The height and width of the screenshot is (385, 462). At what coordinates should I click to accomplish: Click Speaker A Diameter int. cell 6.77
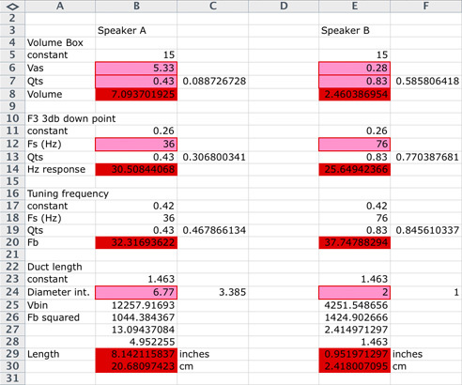coord(136,292)
